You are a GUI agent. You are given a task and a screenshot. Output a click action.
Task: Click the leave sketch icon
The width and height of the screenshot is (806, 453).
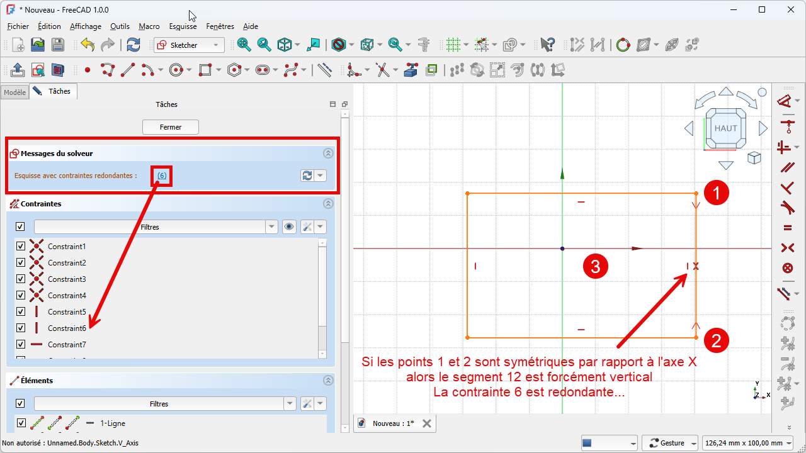18,70
